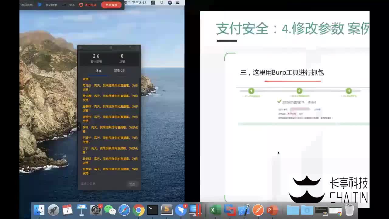Image resolution: width=389 pixels, height=219 pixels.
Task: Click step 2 circle in slide
Action: (x=299, y=91)
